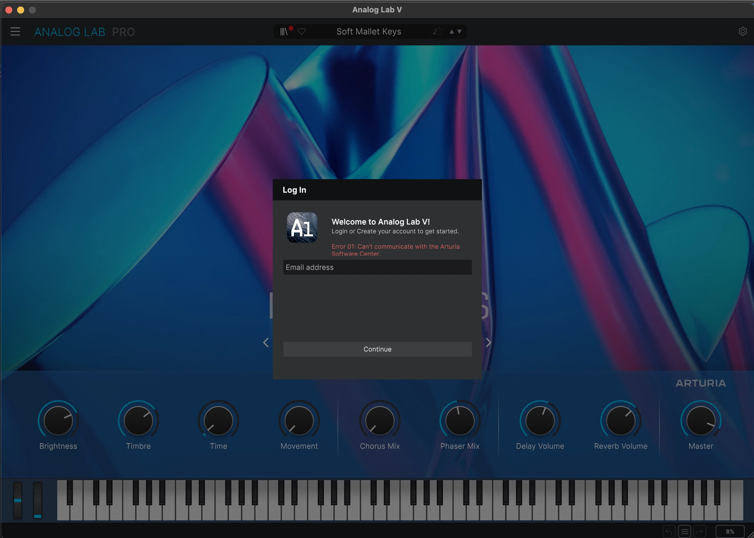Click the 'Reverb Volume' label

coord(621,446)
